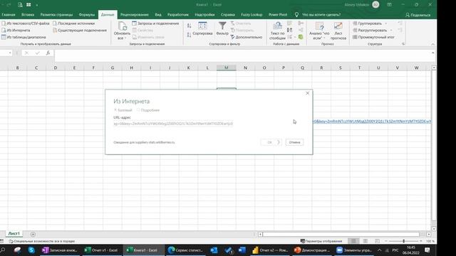Open the hyperlink in the worksheet
This screenshot has height=256, width=456.
(372, 122)
